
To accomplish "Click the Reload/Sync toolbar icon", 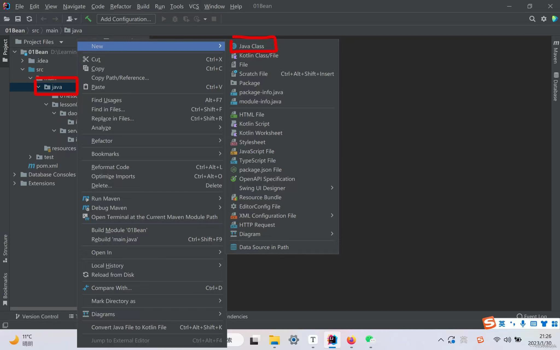I will click(x=29, y=19).
